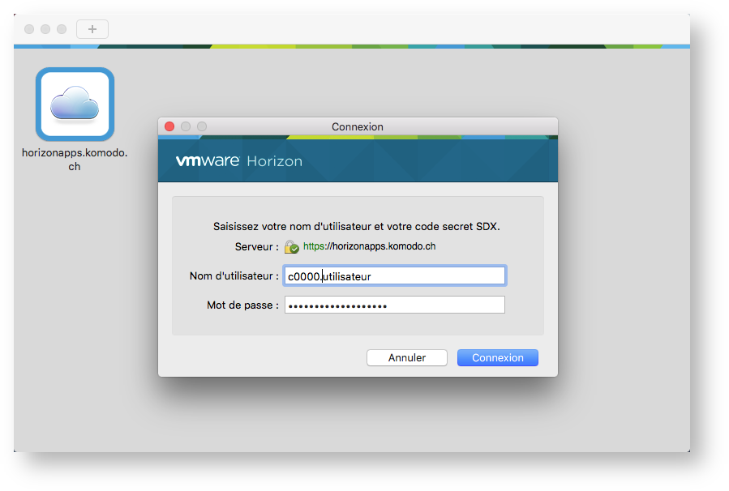Click the "Mot de passe :" label
Viewport: 729px width, 491px height.
pyautogui.click(x=242, y=305)
